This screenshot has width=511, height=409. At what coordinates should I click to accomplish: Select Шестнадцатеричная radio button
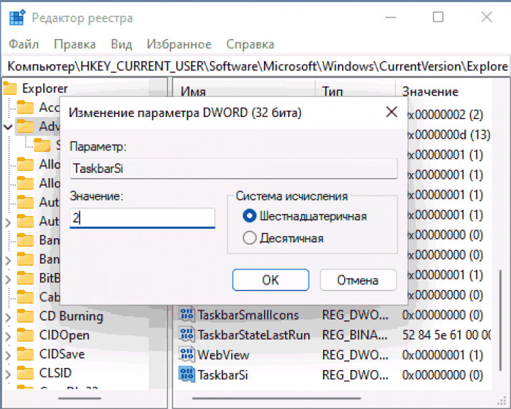[x=250, y=216]
